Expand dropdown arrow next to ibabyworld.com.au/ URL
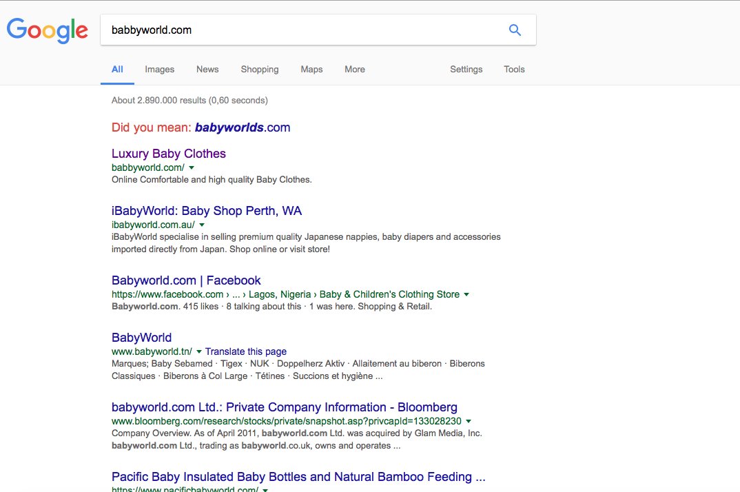The width and height of the screenshot is (740, 492). pos(202,225)
